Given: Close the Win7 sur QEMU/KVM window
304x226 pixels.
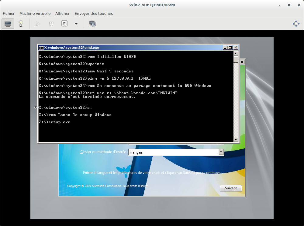Looking at the screenshot, I should [299, 5].
